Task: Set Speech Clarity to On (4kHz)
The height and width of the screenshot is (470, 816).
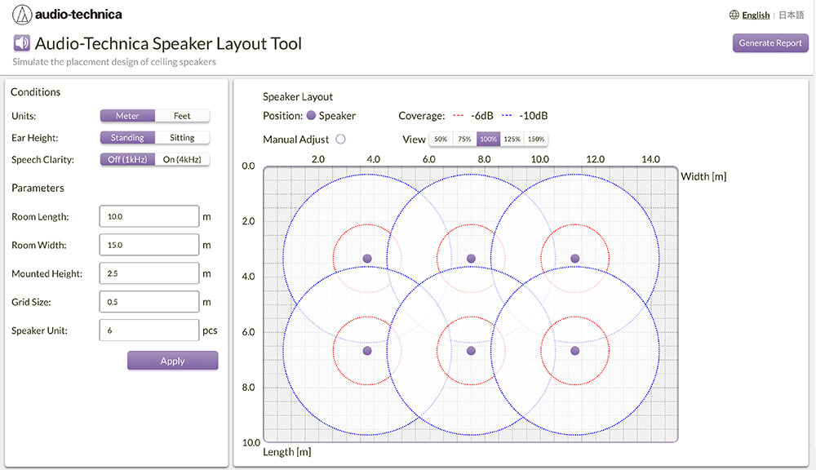Action: pos(182,159)
